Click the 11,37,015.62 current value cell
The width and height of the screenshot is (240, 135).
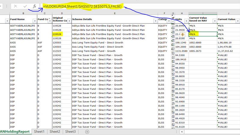tap(228, 51)
